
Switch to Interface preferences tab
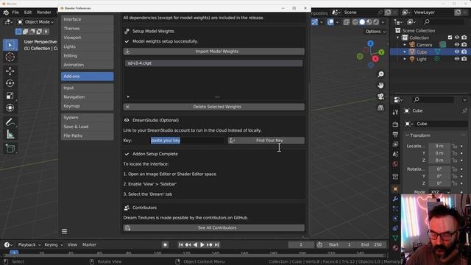click(87, 20)
